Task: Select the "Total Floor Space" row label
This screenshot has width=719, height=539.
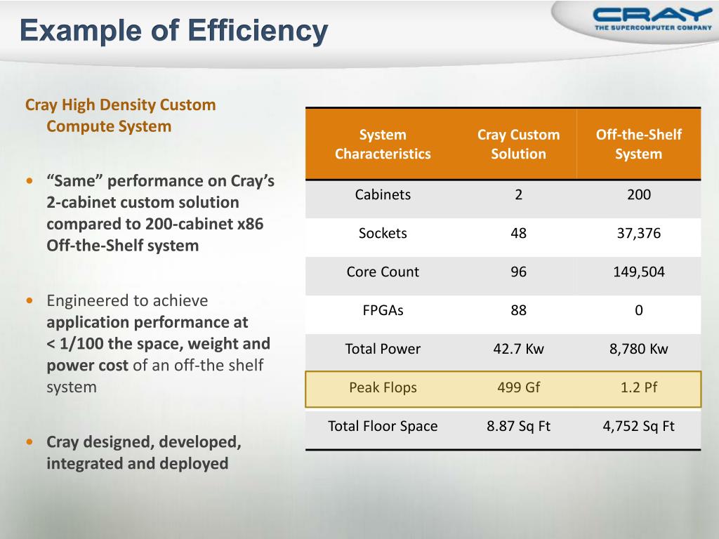Action: (x=383, y=426)
